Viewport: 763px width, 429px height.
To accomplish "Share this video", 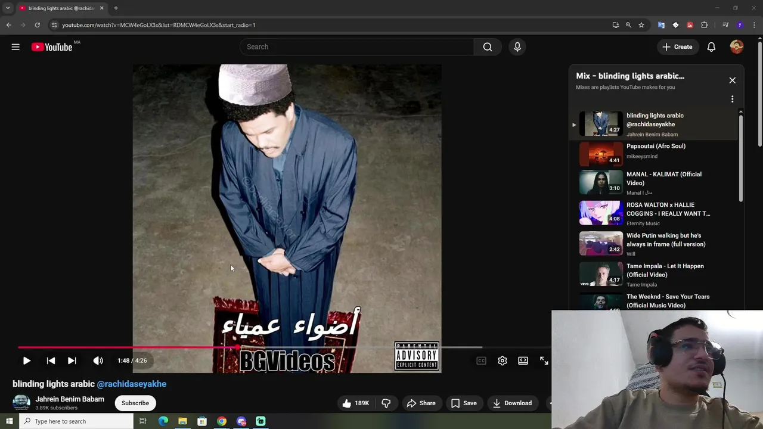I will coord(421,403).
